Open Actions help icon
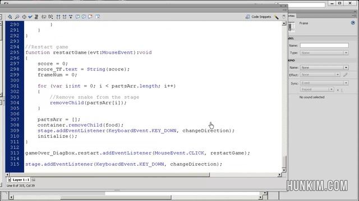Screen dimensions: 359x201 click(x=284, y=17)
